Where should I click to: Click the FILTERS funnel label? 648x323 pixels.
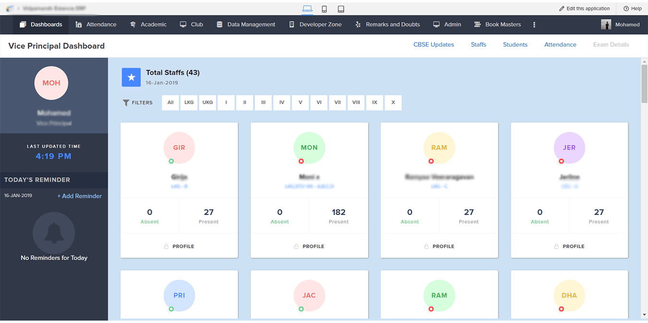coord(138,103)
